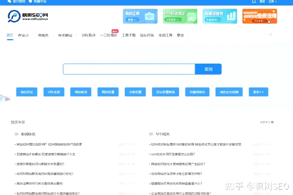Open article seo优化作用不显著要怎么处理

173,154
